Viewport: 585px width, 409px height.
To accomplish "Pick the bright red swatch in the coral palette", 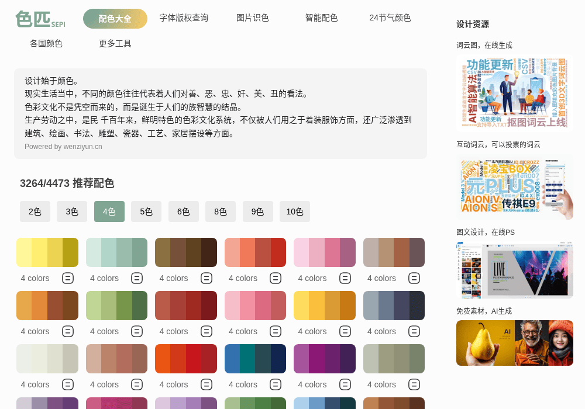I will pos(278,252).
